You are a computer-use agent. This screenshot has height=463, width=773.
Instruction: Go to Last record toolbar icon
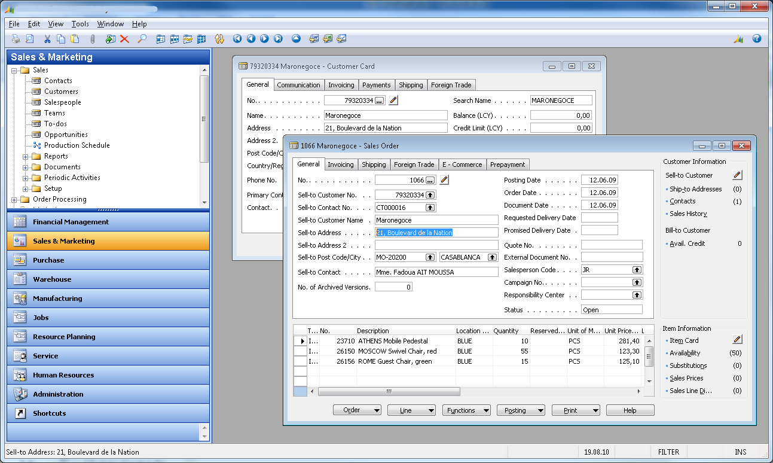[x=279, y=39]
